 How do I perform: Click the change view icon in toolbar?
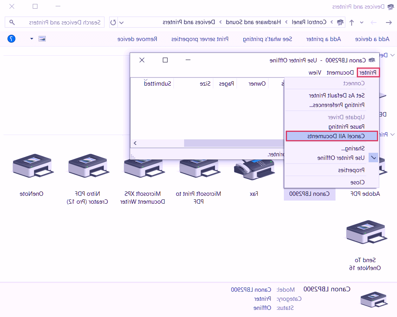[42, 39]
